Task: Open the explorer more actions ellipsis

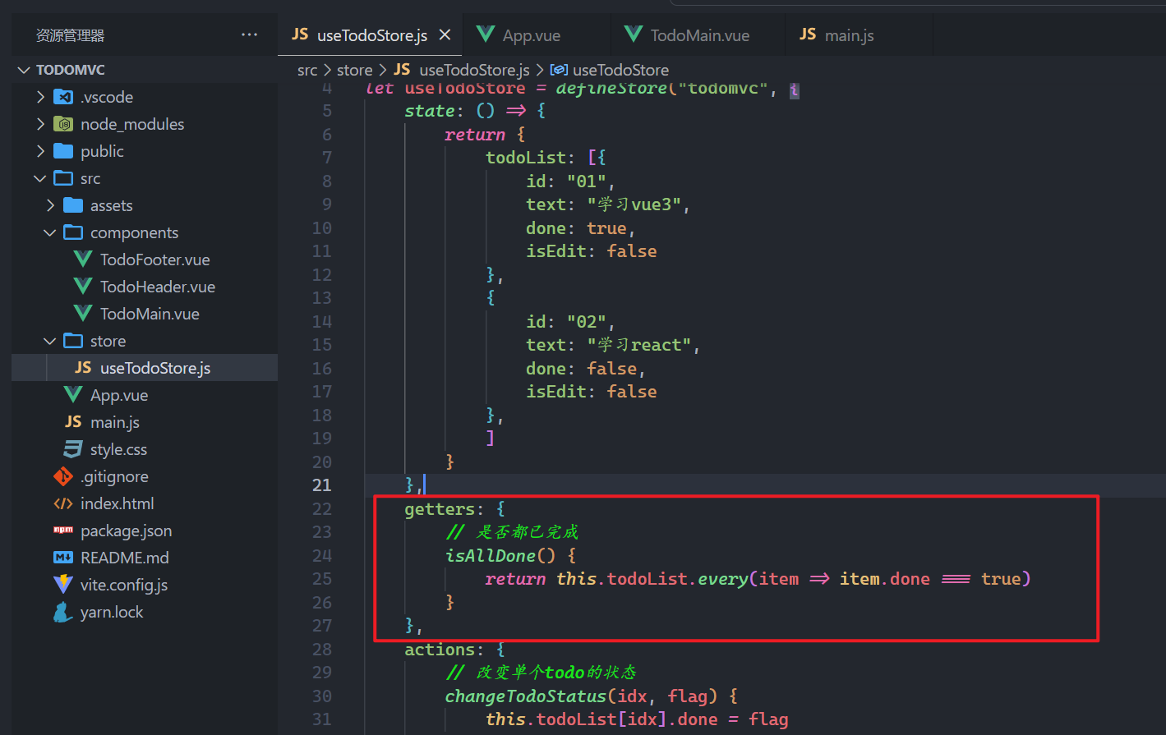Action: tap(249, 34)
